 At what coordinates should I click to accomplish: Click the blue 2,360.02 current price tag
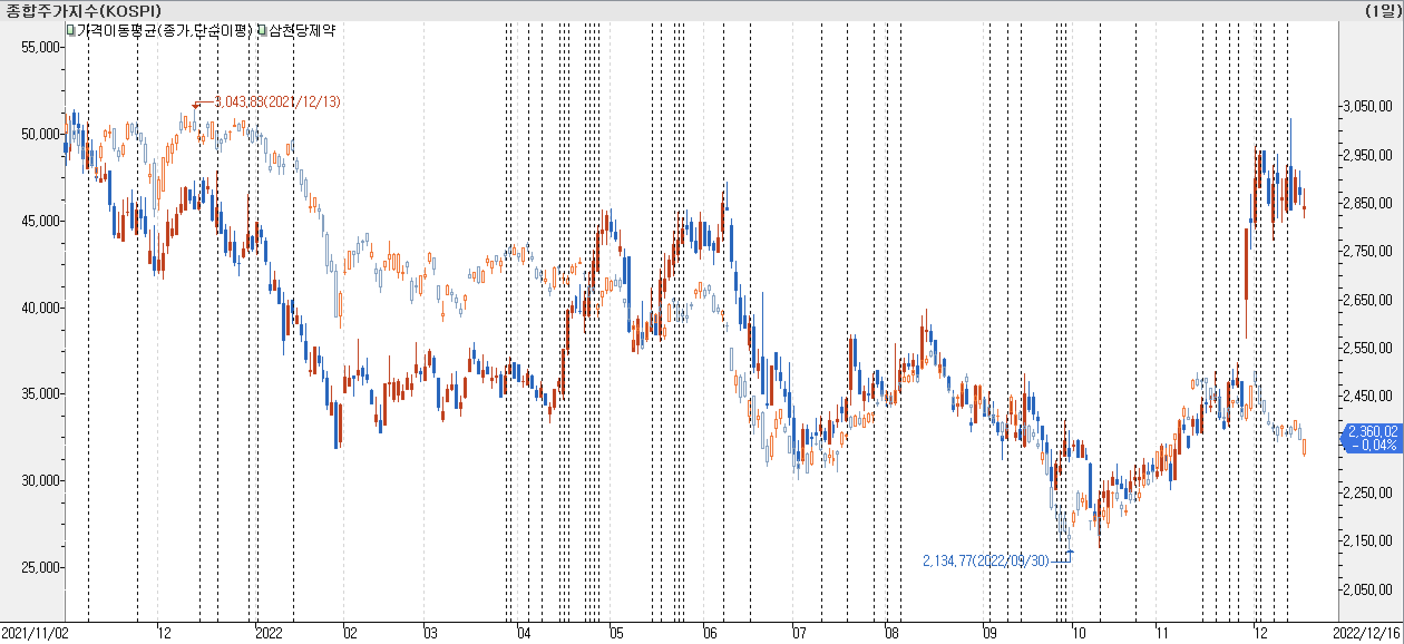pos(1372,437)
